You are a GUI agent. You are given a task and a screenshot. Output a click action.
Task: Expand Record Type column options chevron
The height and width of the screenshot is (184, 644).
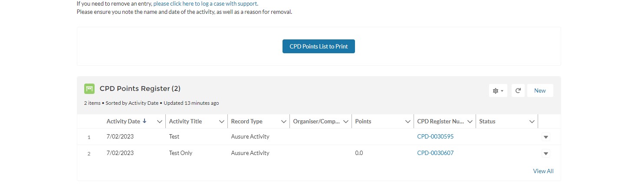tap(284, 122)
